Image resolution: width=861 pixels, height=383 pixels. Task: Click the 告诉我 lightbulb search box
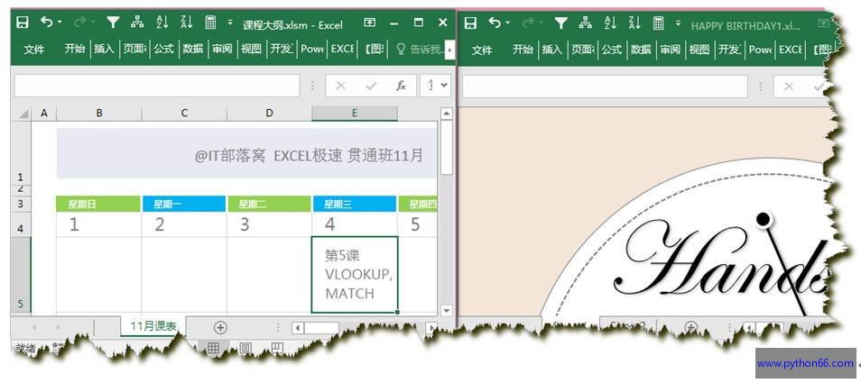pyautogui.click(x=419, y=50)
